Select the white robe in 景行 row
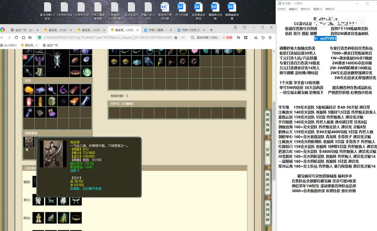This screenshot has width=377, height=231. (38, 200)
